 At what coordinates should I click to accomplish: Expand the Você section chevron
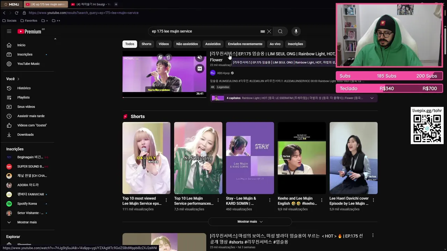click(x=18, y=79)
